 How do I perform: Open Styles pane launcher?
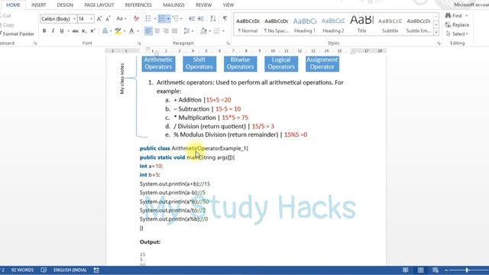(x=439, y=44)
